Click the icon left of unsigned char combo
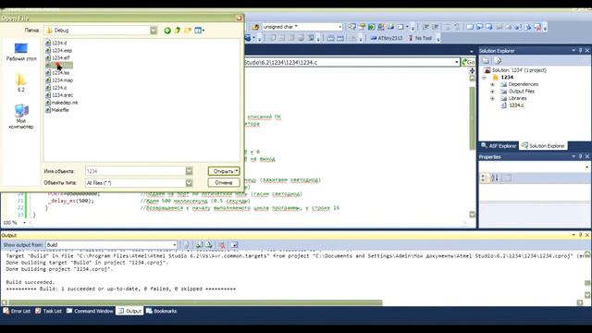 pyautogui.click(x=255, y=27)
